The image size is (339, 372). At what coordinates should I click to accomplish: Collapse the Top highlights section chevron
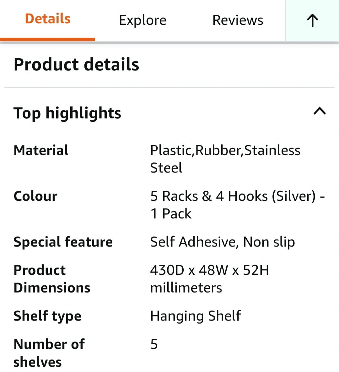coord(320,111)
